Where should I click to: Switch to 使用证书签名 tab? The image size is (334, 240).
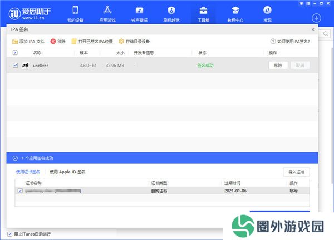(x=28, y=172)
